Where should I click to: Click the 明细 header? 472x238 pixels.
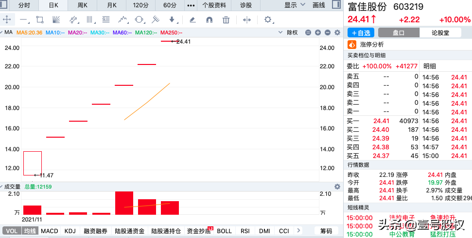coord(430,66)
